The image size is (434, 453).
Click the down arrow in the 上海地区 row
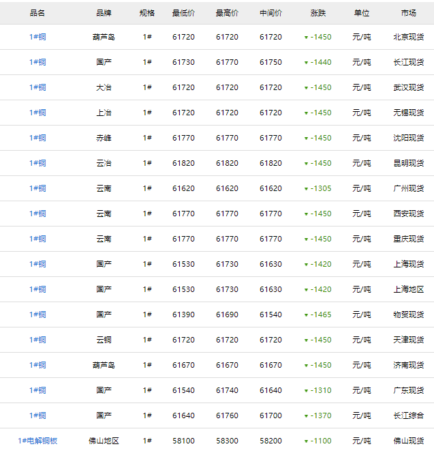coord(307,290)
